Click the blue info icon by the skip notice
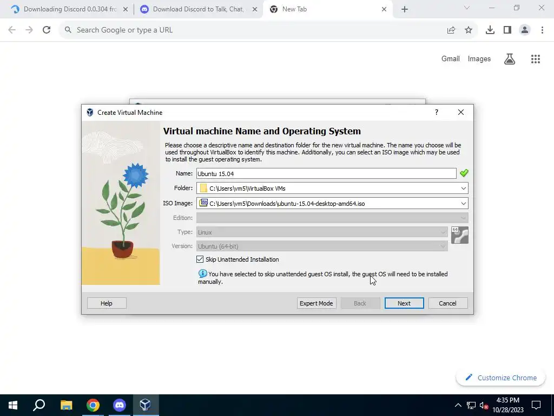The width and height of the screenshot is (554, 416). coord(202,274)
